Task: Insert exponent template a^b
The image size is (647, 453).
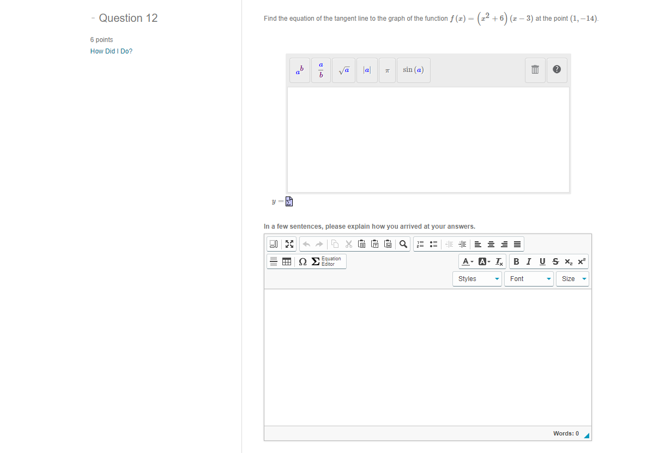Action: [x=300, y=70]
